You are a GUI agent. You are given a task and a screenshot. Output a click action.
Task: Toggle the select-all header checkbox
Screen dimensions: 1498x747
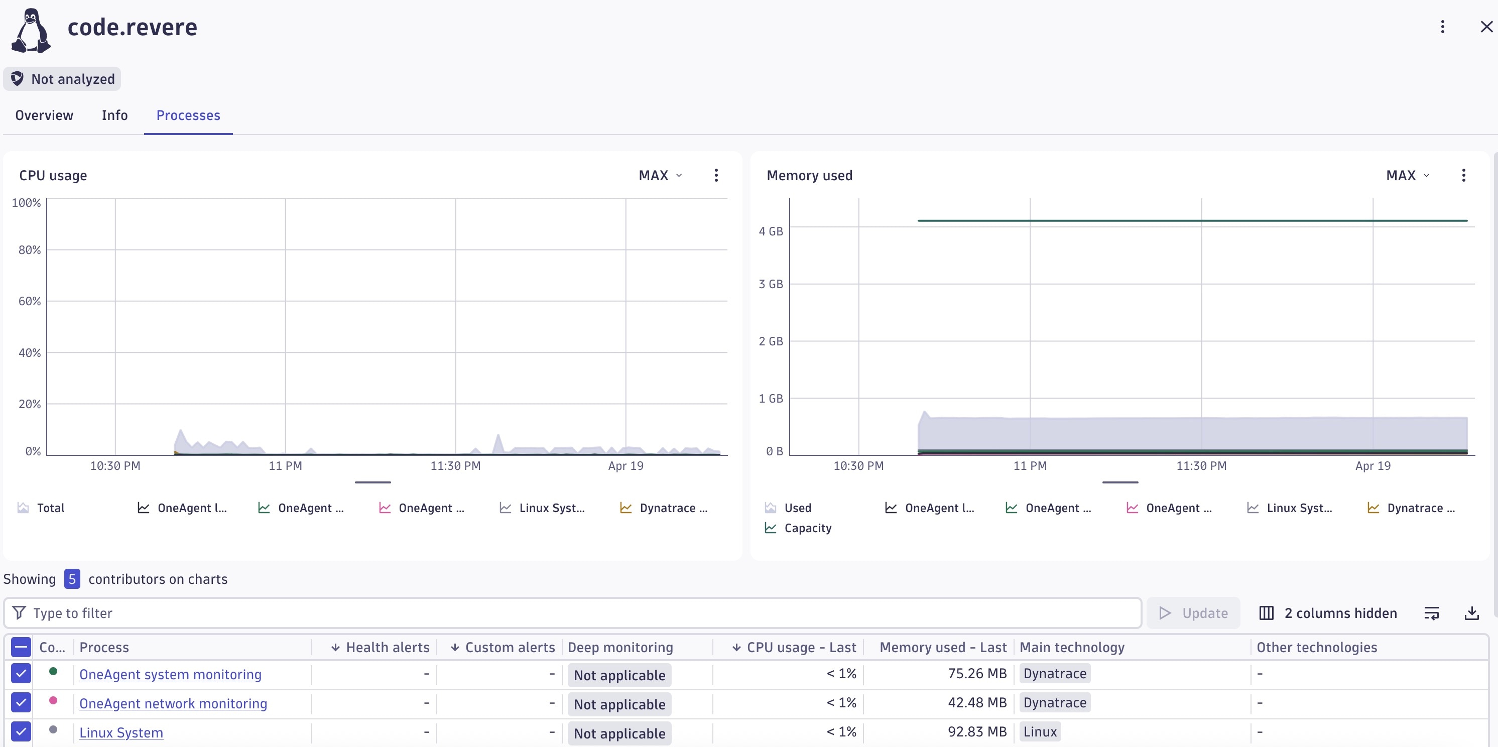tap(21, 647)
